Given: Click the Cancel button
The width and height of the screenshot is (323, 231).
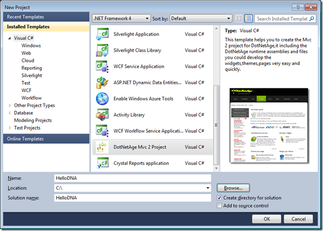Looking at the screenshot, I should click(x=298, y=219).
